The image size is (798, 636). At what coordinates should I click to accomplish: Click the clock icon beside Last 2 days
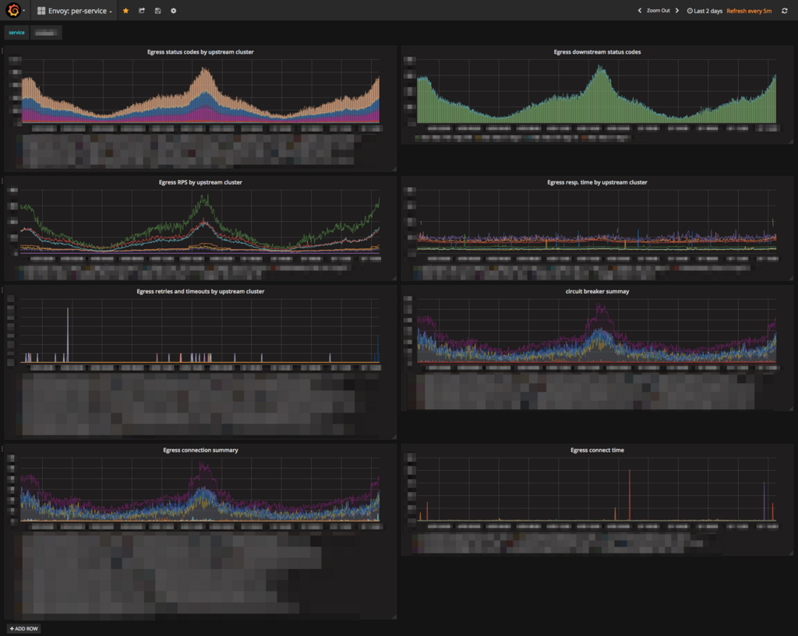click(690, 11)
